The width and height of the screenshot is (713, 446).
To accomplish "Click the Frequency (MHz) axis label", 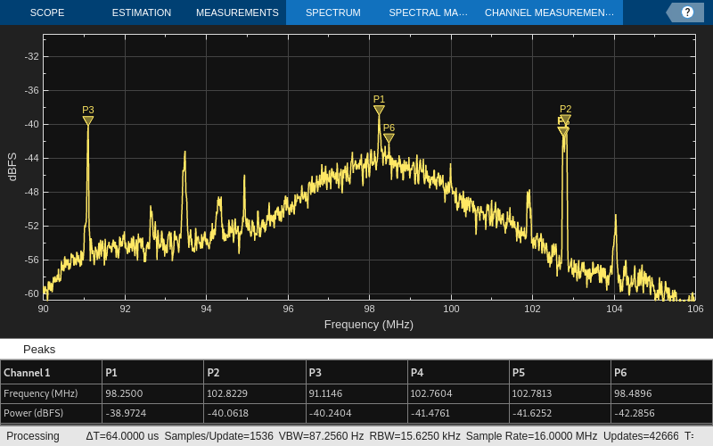I will [x=369, y=325].
